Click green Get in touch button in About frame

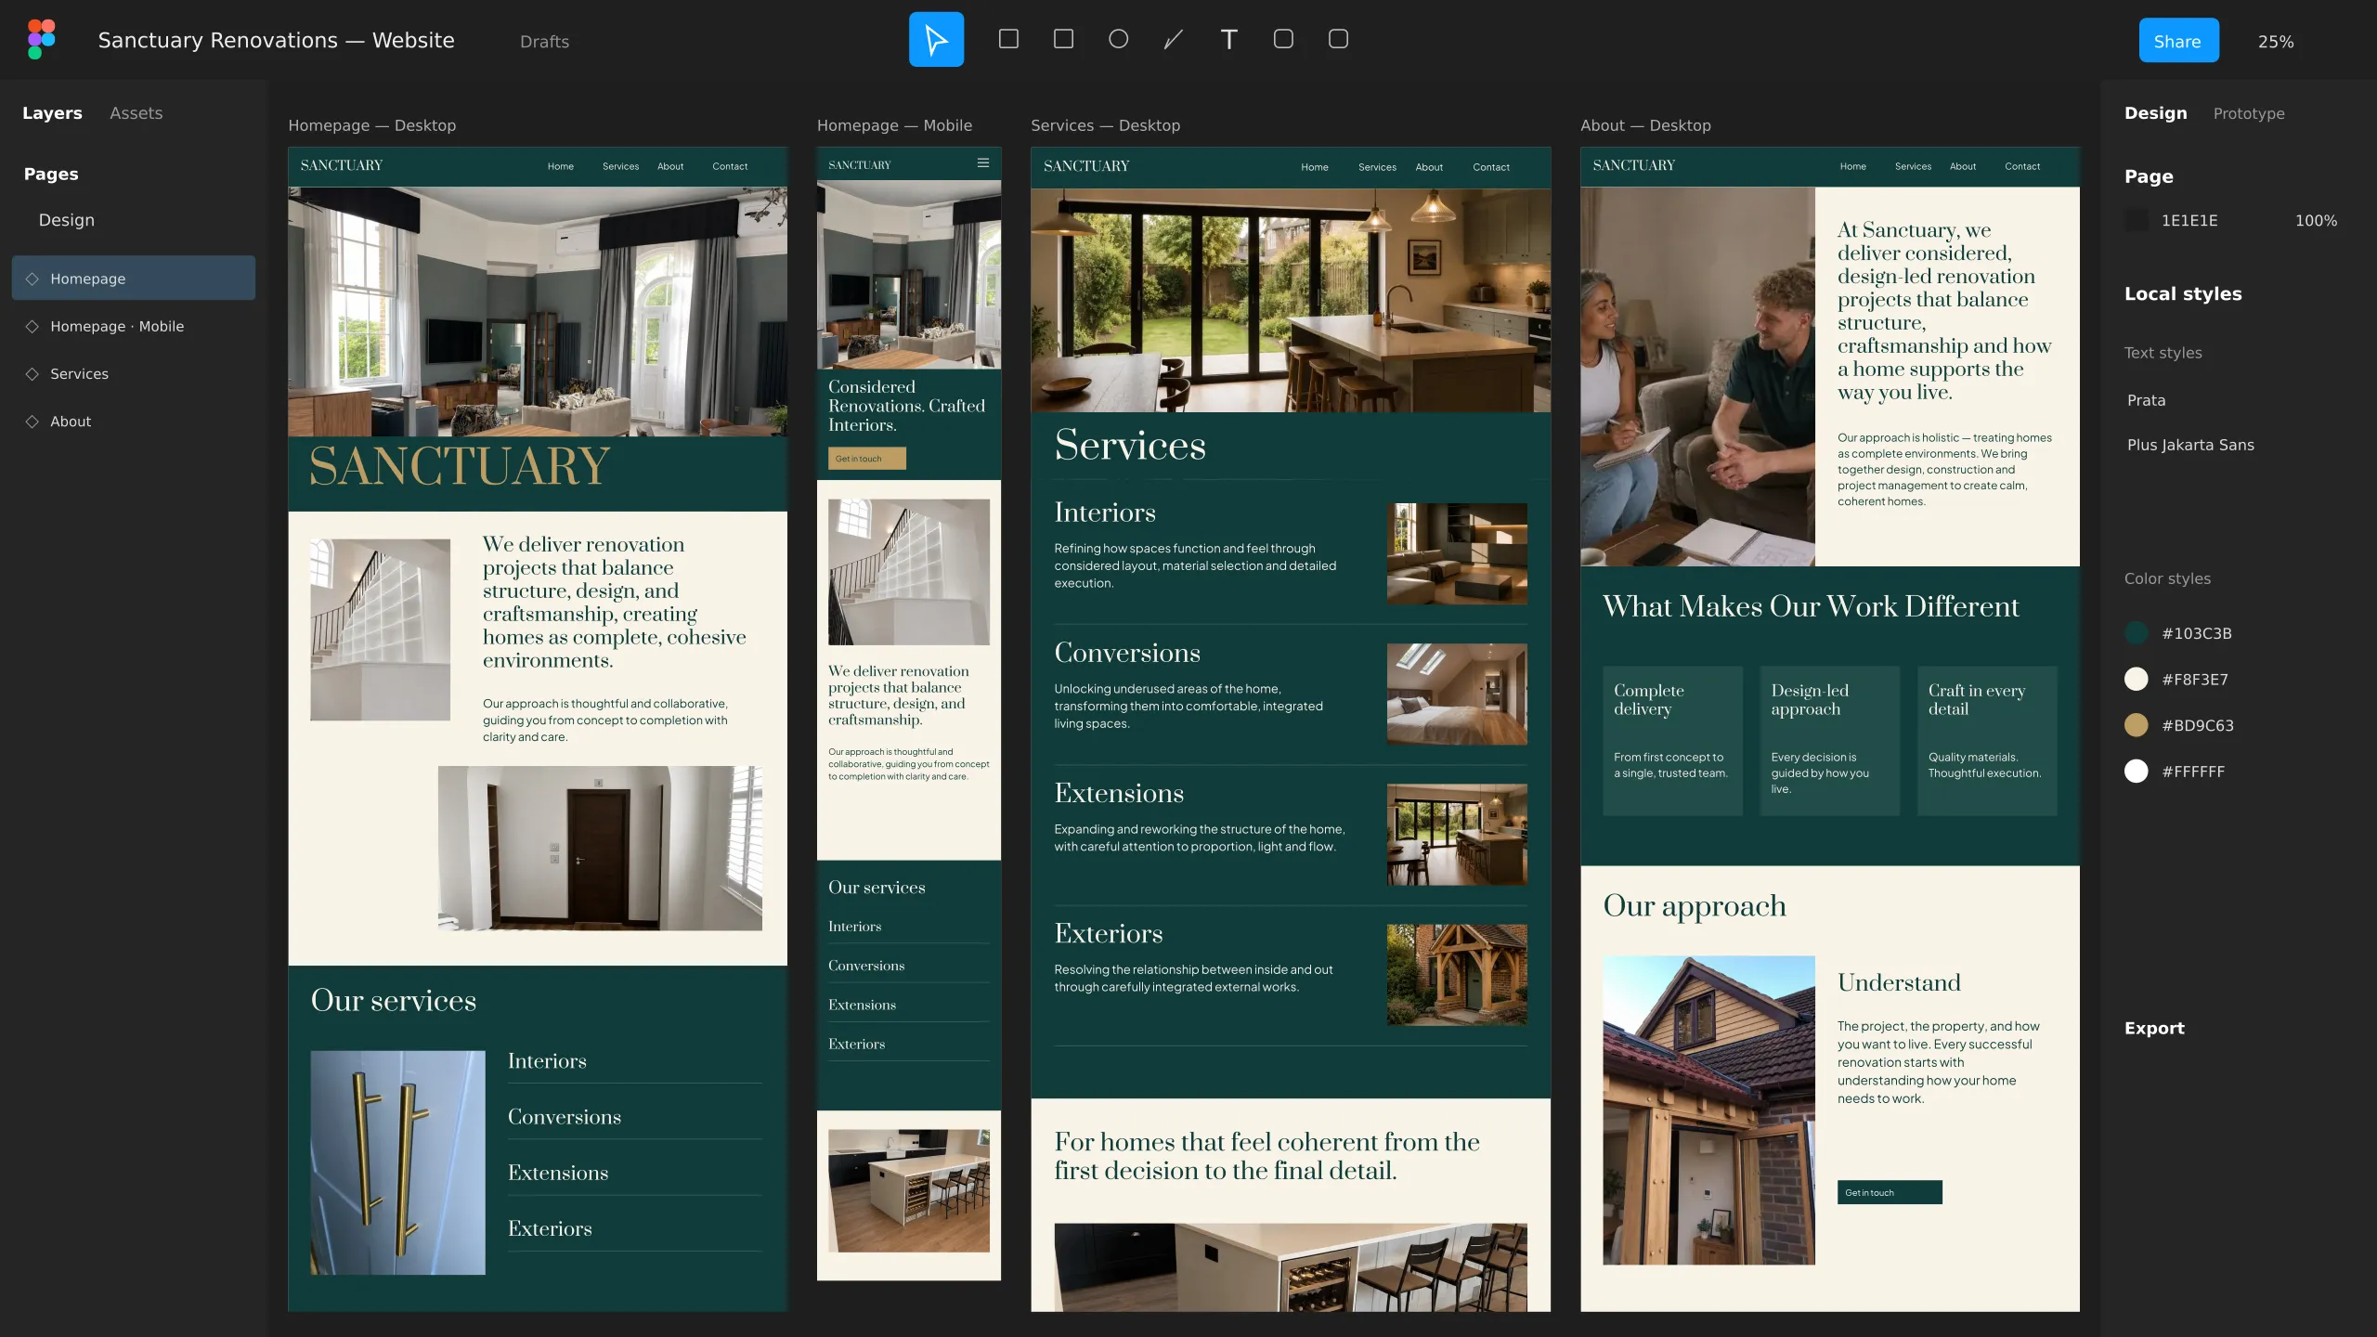[1890, 1192]
